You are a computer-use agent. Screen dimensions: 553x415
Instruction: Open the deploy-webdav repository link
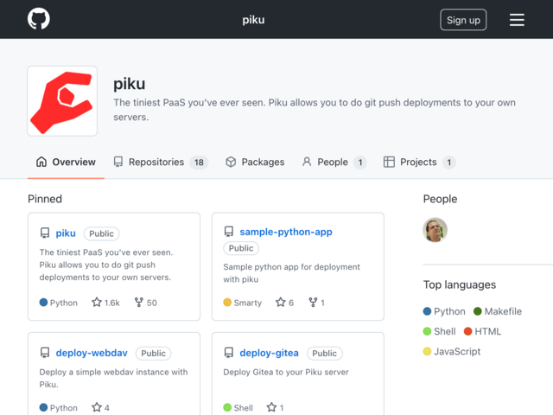(x=92, y=353)
